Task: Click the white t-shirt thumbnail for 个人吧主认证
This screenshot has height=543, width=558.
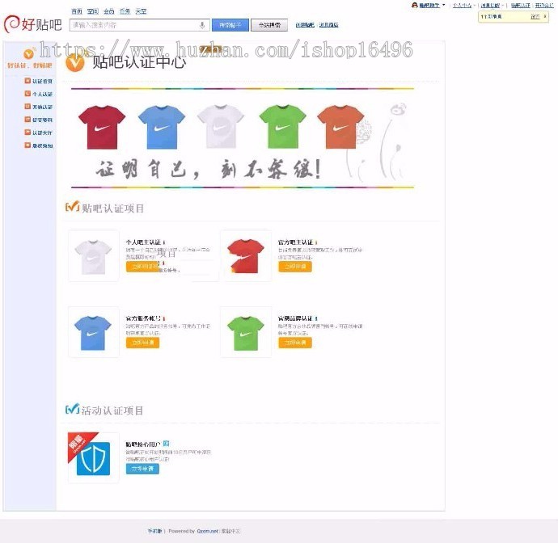Action: coord(93,255)
